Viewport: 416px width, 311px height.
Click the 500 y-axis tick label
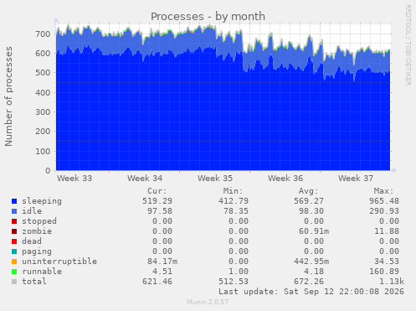[x=43, y=73]
